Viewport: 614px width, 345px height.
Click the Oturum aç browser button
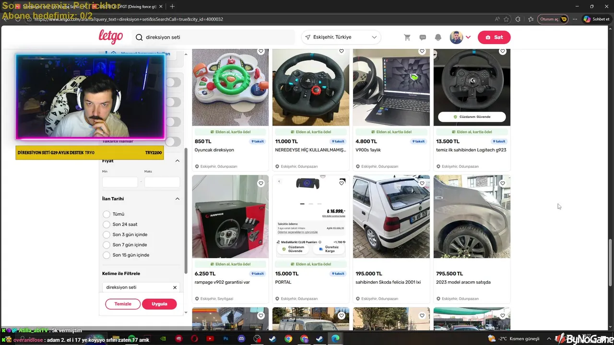553,19
